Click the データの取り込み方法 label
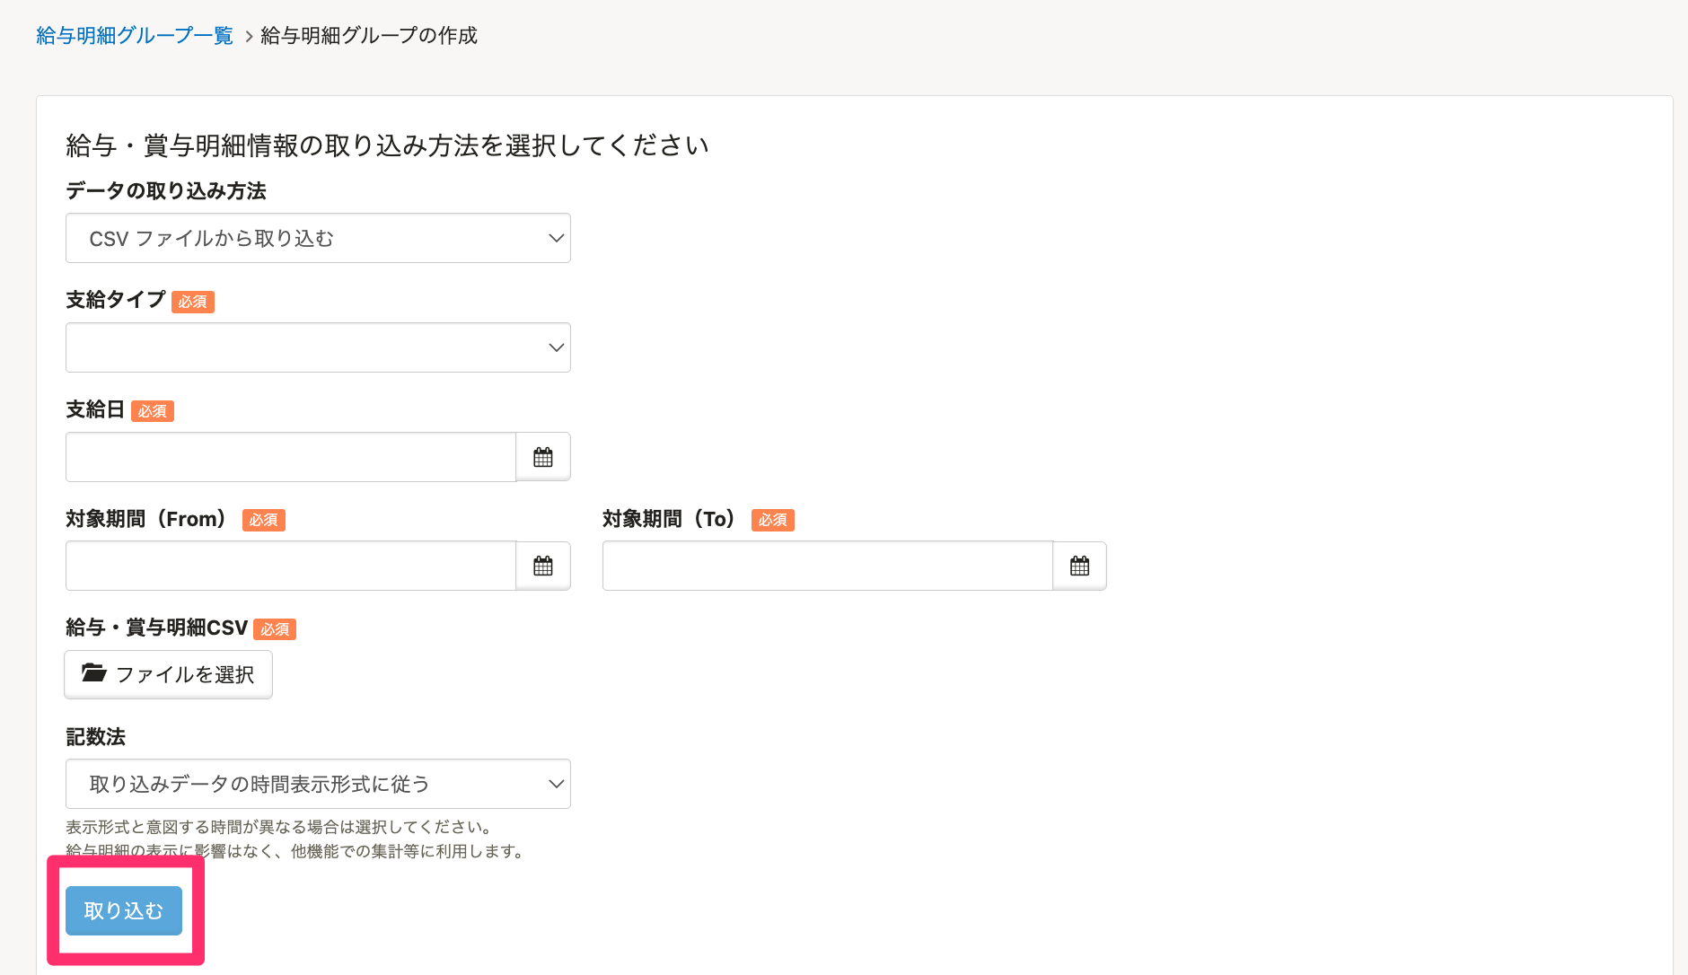The height and width of the screenshot is (975, 1688). 166,191
